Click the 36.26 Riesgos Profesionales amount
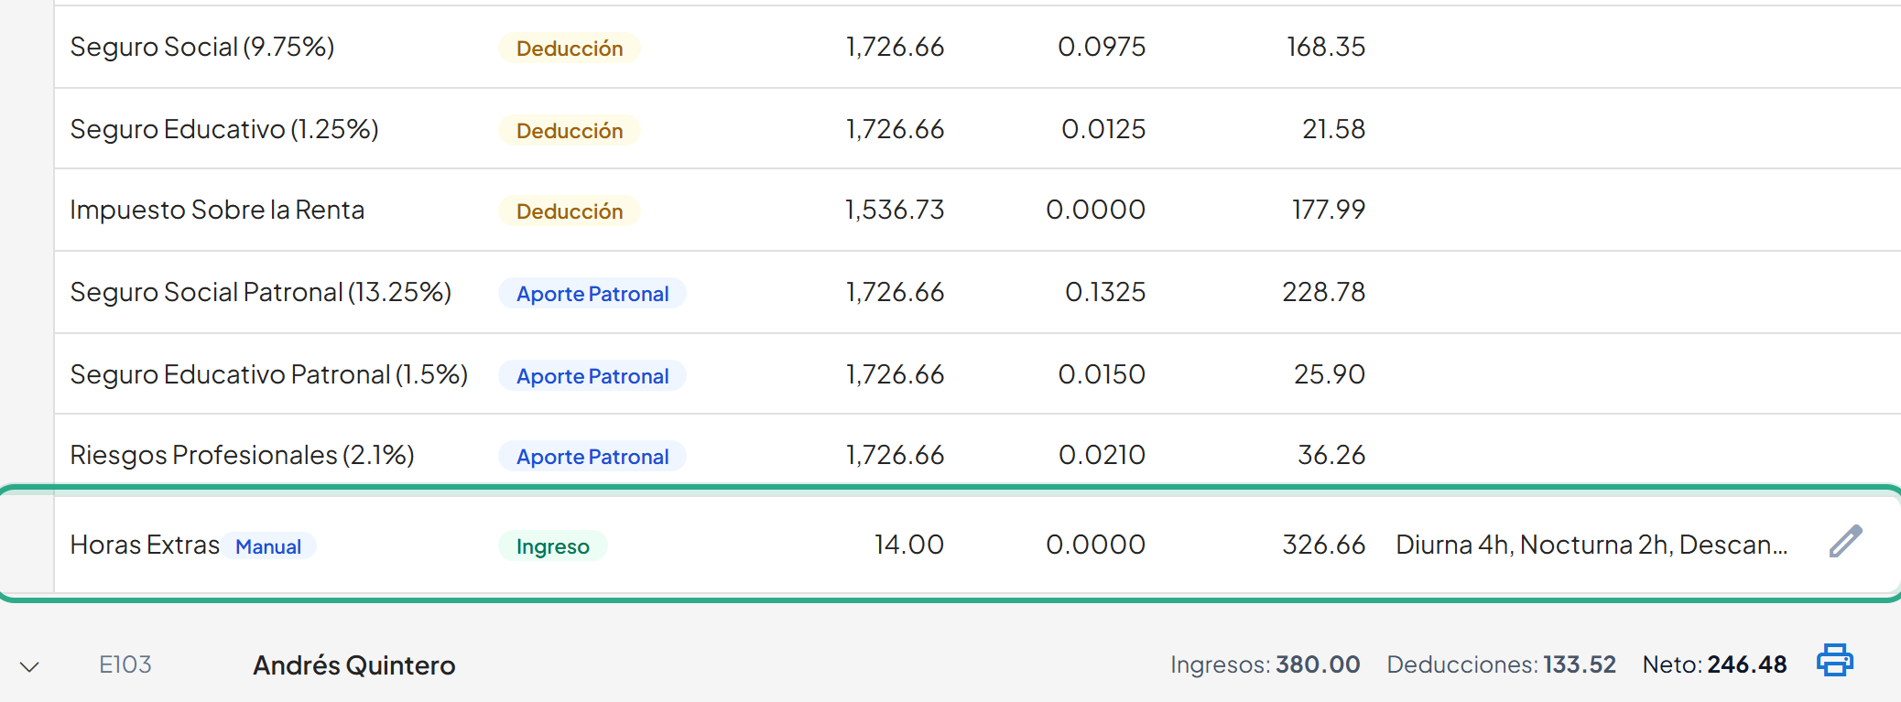The width and height of the screenshot is (1901, 702). [x=1331, y=455]
